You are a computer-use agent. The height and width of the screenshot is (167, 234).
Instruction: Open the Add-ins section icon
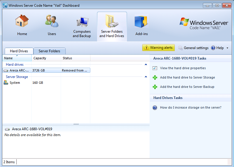[x=141, y=22]
